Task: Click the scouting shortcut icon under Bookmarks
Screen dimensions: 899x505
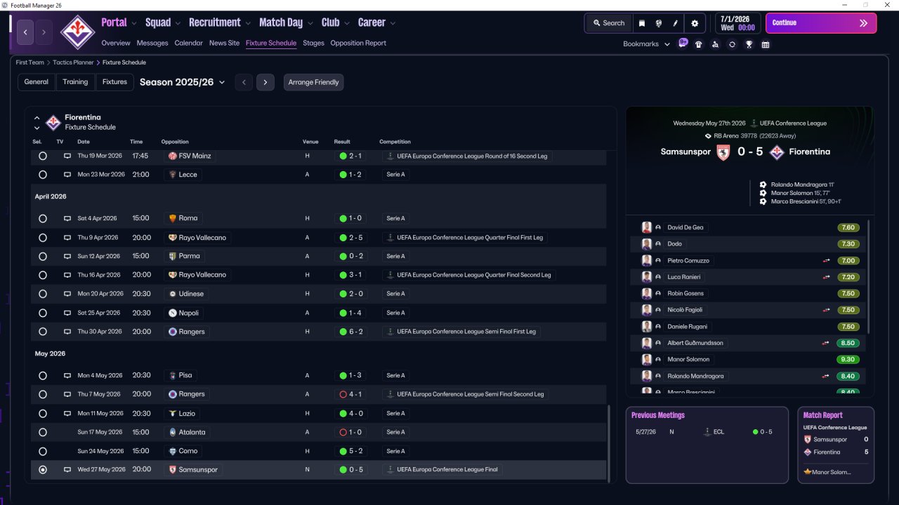Action: [715, 44]
